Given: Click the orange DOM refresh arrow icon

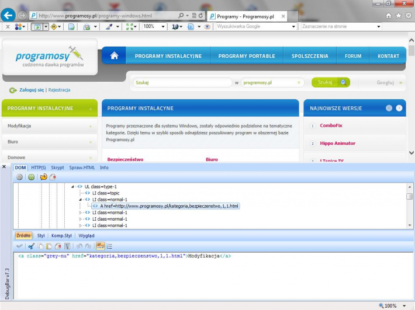Looking at the screenshot, I should 43,177.
